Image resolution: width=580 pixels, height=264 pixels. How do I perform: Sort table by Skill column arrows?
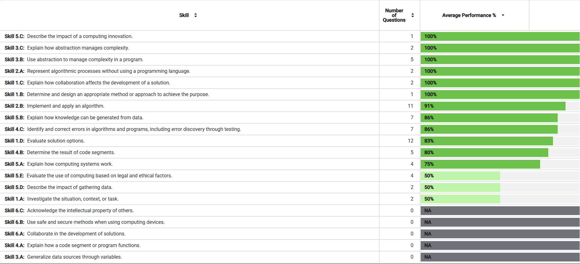click(195, 15)
